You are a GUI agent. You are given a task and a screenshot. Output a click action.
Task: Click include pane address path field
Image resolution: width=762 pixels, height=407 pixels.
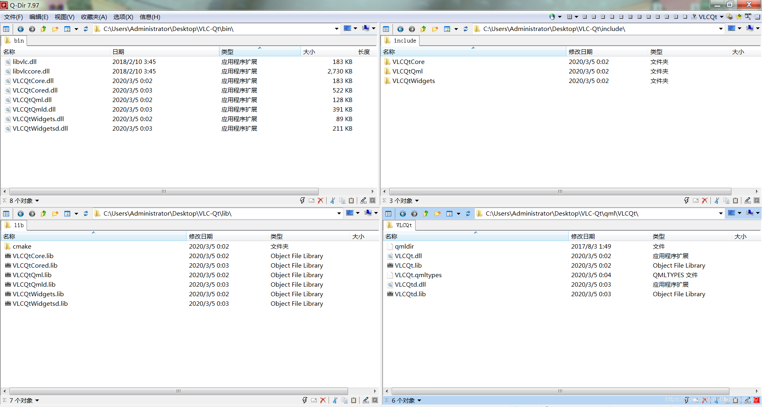click(x=599, y=29)
